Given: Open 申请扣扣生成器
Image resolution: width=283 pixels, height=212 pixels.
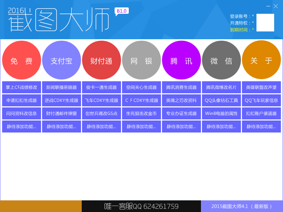Looking at the screenshot, I should click(x=22, y=100).
